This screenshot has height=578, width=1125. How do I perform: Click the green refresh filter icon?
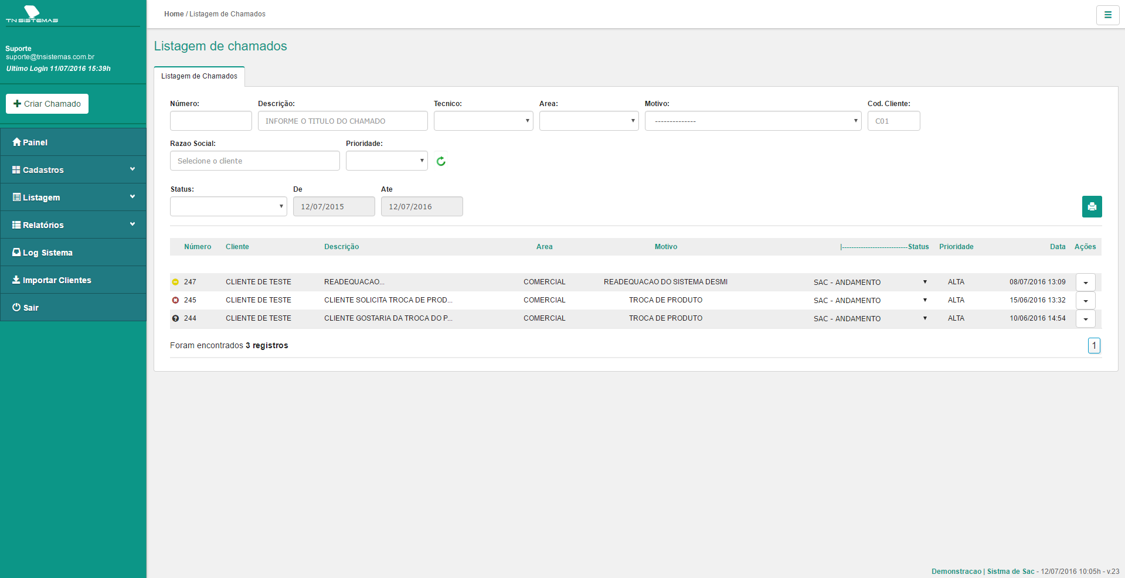click(x=441, y=161)
